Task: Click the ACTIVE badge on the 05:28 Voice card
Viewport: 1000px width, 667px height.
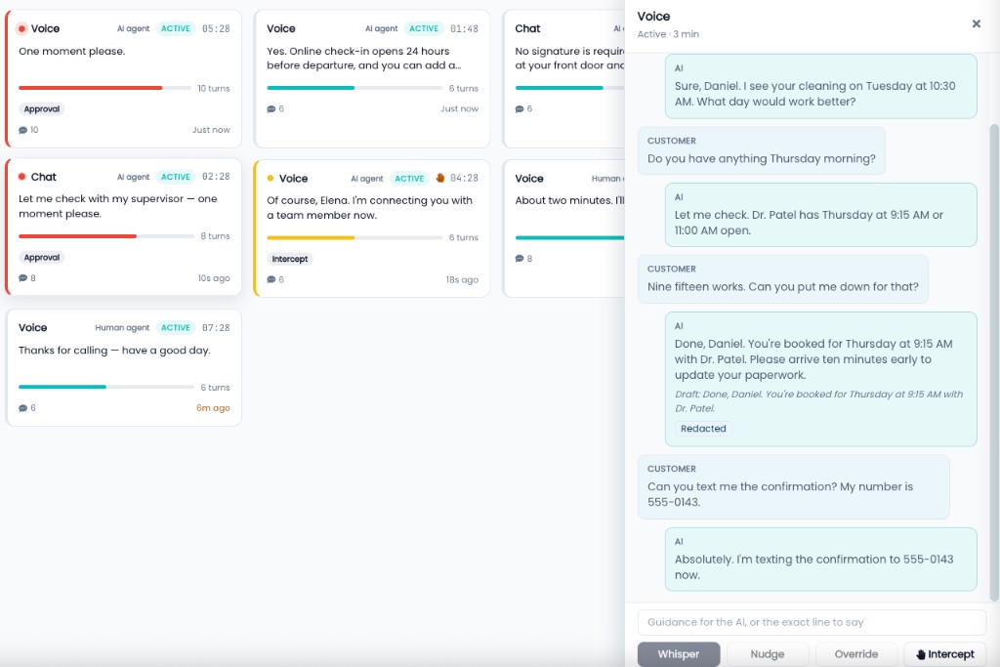Action: (176, 28)
